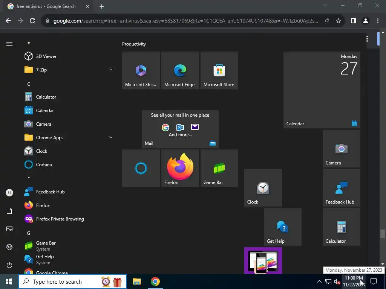
Task: Open the Chrome three-dot menu
Action: click(378, 21)
